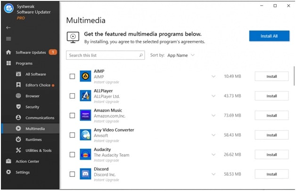Expand the ALLPlayer details chevron

[x=214, y=96]
